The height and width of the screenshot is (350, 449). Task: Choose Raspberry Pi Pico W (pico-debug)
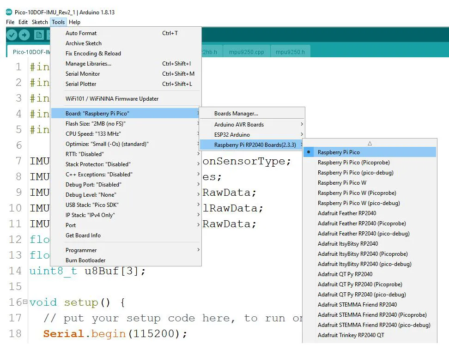[x=370, y=203]
